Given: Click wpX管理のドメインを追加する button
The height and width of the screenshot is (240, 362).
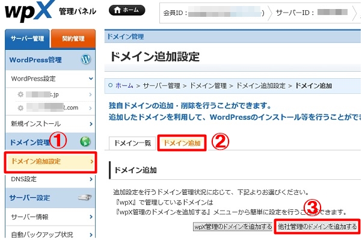Looking at the screenshot, I should pyautogui.click(x=233, y=227).
